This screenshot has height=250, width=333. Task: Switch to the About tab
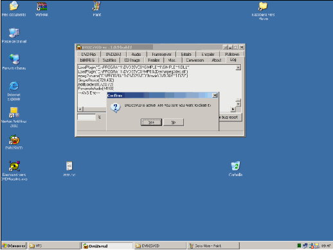click(217, 60)
